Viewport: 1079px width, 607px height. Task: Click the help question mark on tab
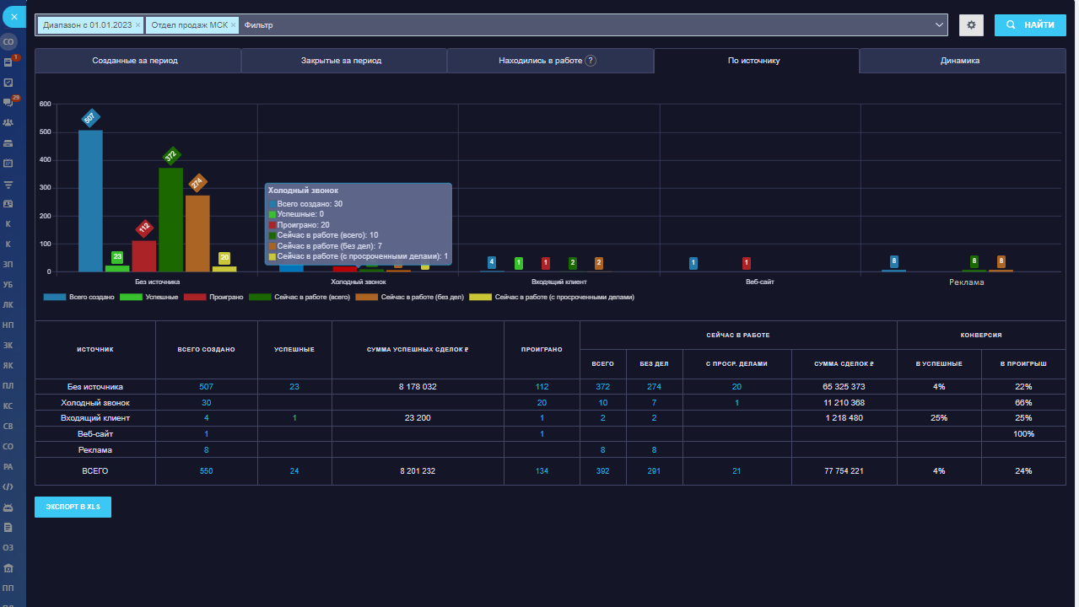point(591,61)
